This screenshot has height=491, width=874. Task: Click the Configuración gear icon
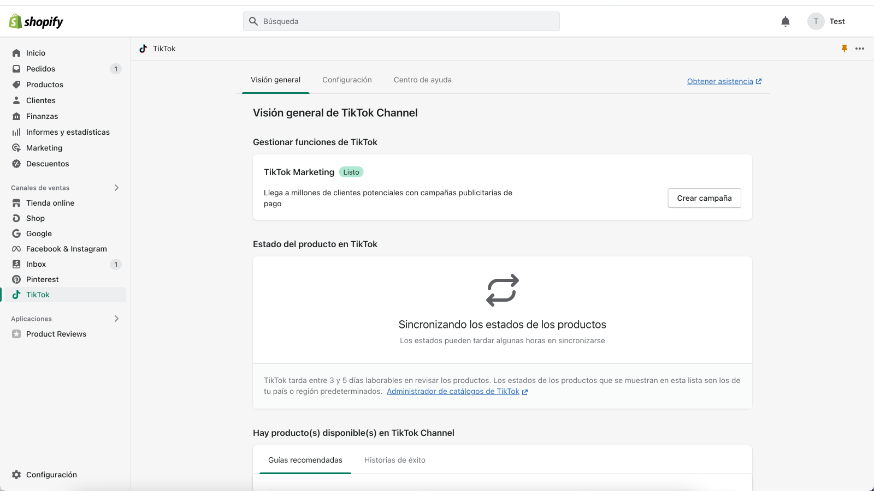pos(16,475)
